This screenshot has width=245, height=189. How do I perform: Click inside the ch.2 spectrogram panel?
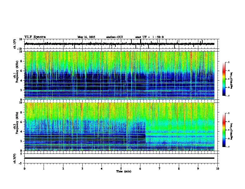click(x=119, y=127)
